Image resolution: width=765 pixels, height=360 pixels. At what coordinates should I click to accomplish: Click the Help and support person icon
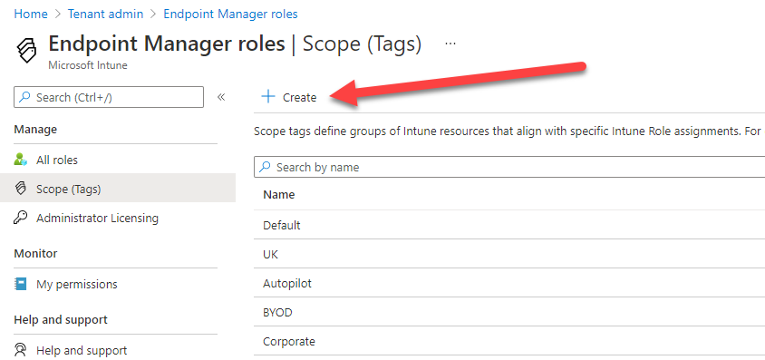point(21,350)
